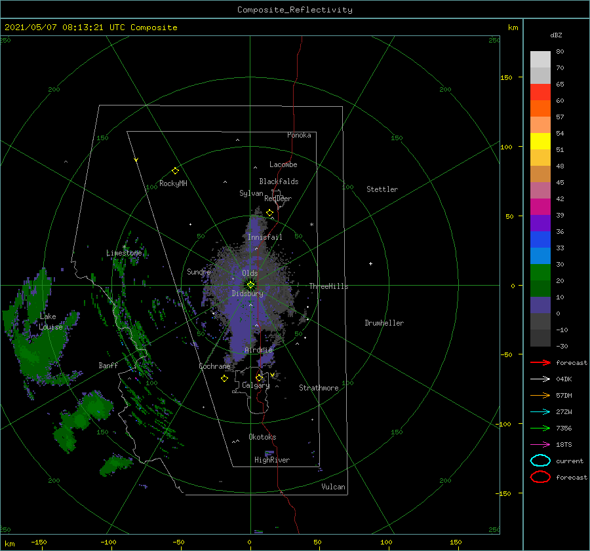Click the yellow diamond marker below RedDeer
Screen dimensions: 590x551
pos(270,213)
